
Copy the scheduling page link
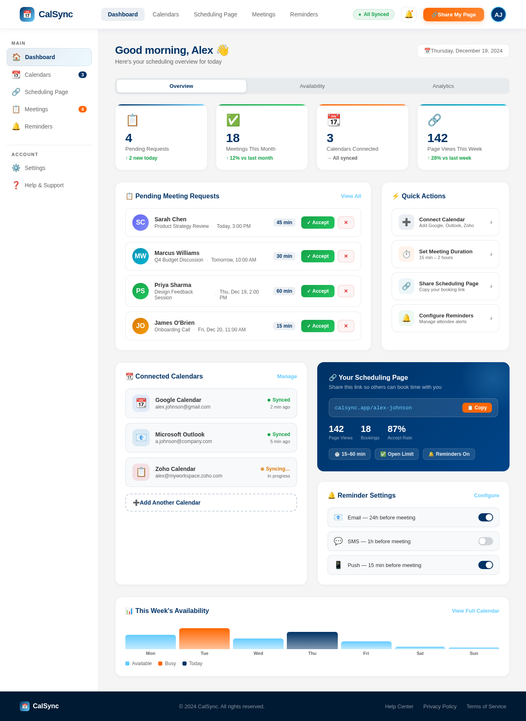click(477, 408)
